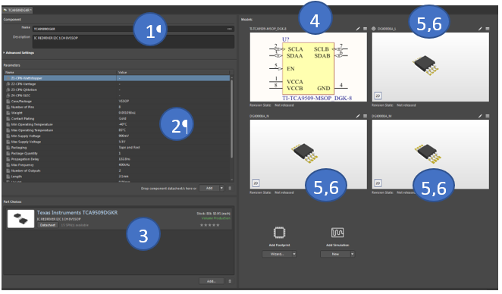Click the component Description text field

tap(133, 41)
